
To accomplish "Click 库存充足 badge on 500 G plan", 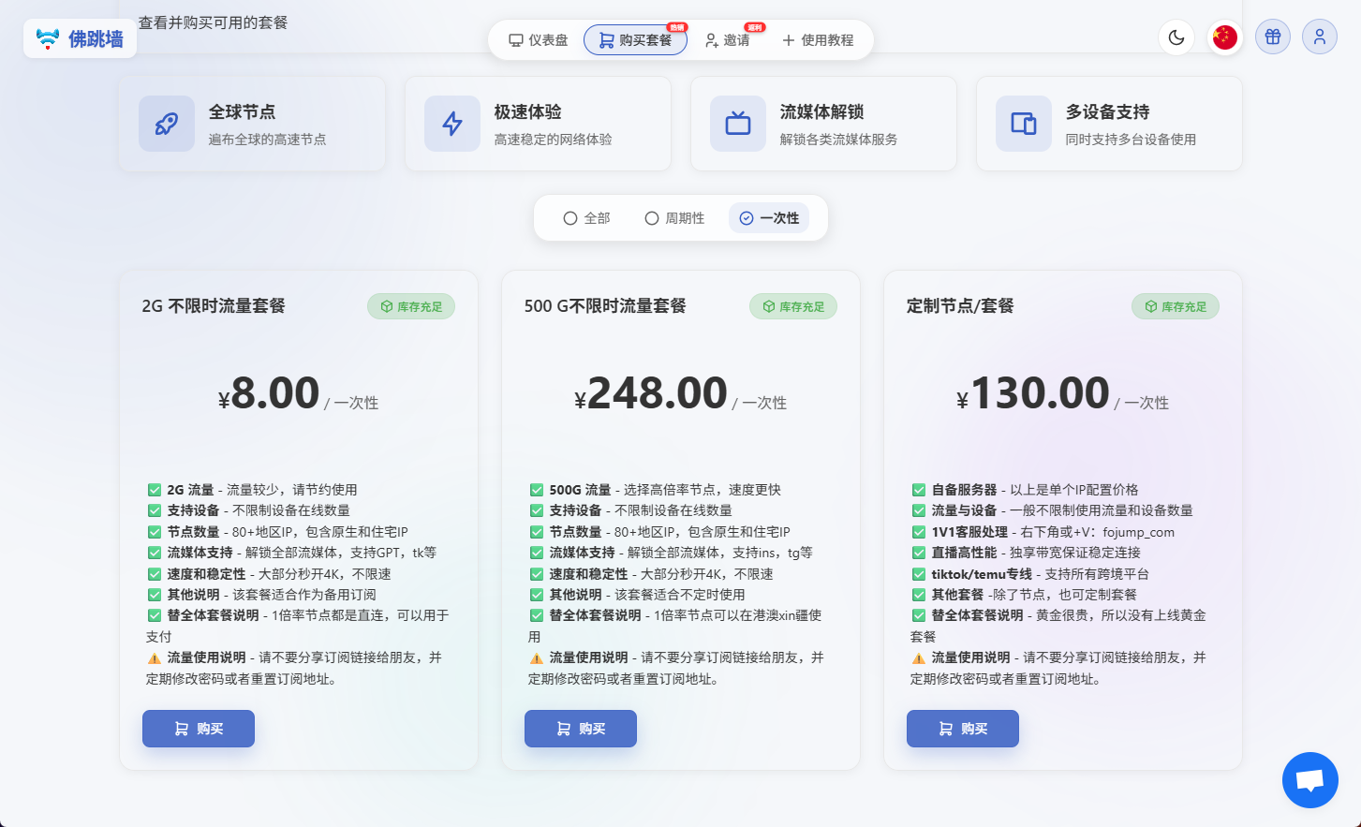I will 793,306.
